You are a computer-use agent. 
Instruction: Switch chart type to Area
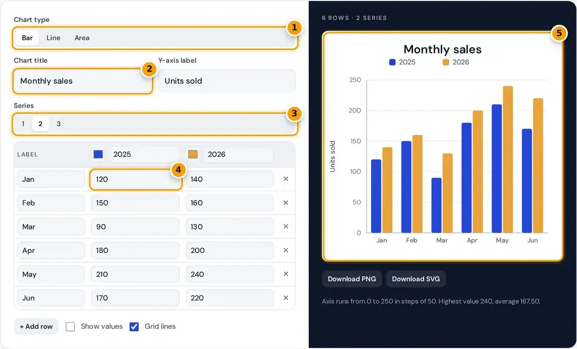pyautogui.click(x=82, y=38)
